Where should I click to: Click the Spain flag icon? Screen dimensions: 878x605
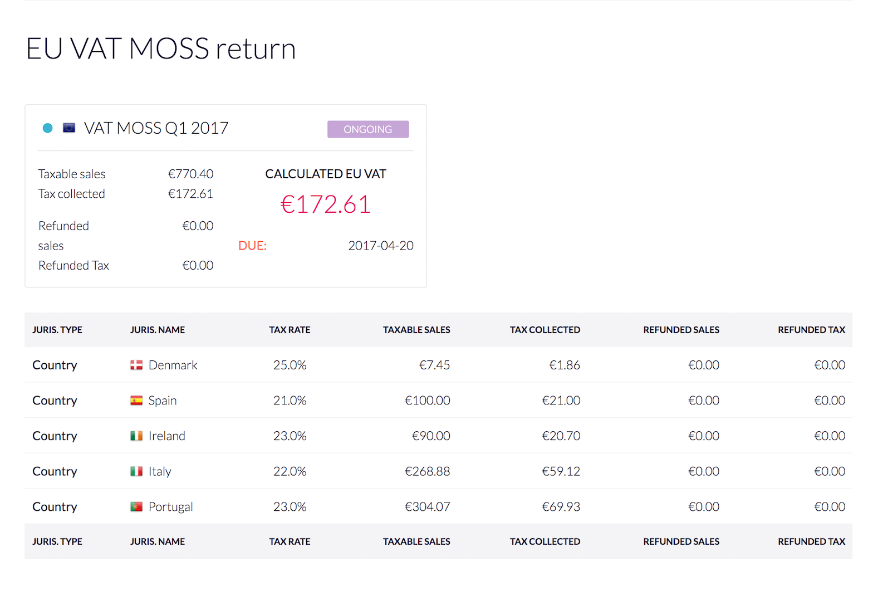[136, 401]
